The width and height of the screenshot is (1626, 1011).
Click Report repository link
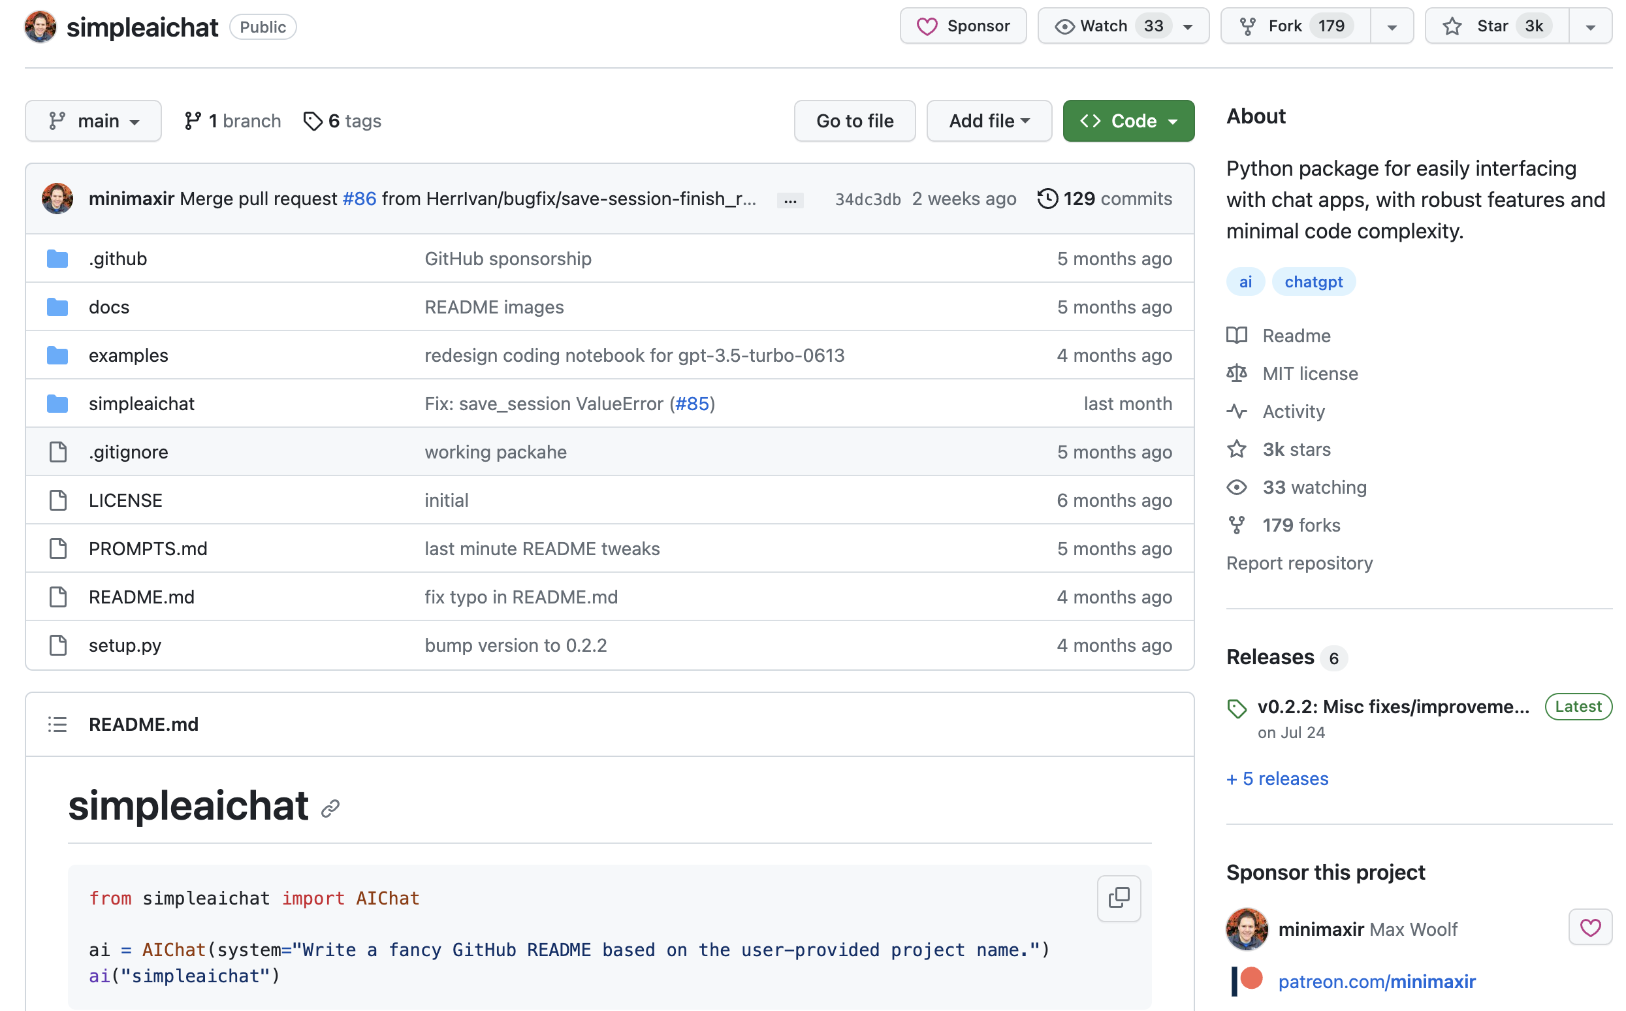pos(1299,563)
